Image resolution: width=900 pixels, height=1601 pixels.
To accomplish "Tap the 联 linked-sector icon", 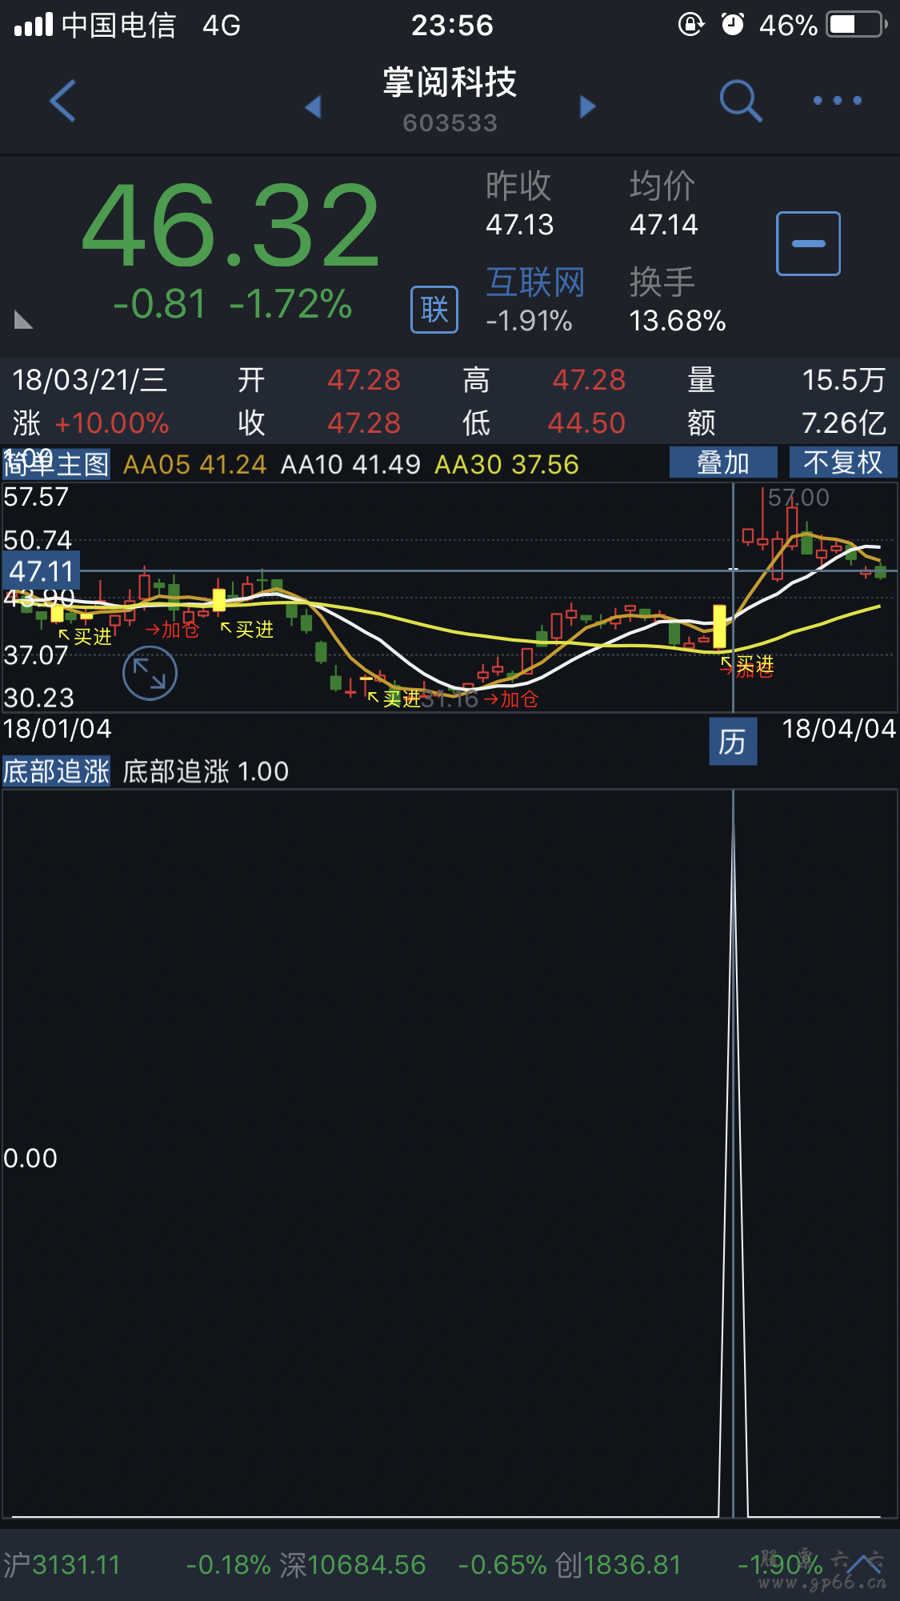I will (x=434, y=309).
